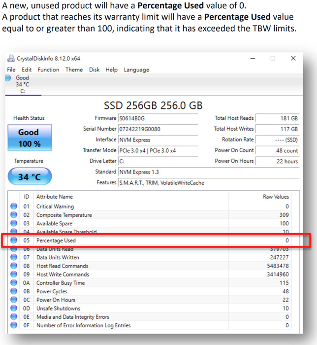Image resolution: width=317 pixels, height=345 pixels.
Task: Click the Total Host Reads value 181 GB
Action: click(278, 118)
